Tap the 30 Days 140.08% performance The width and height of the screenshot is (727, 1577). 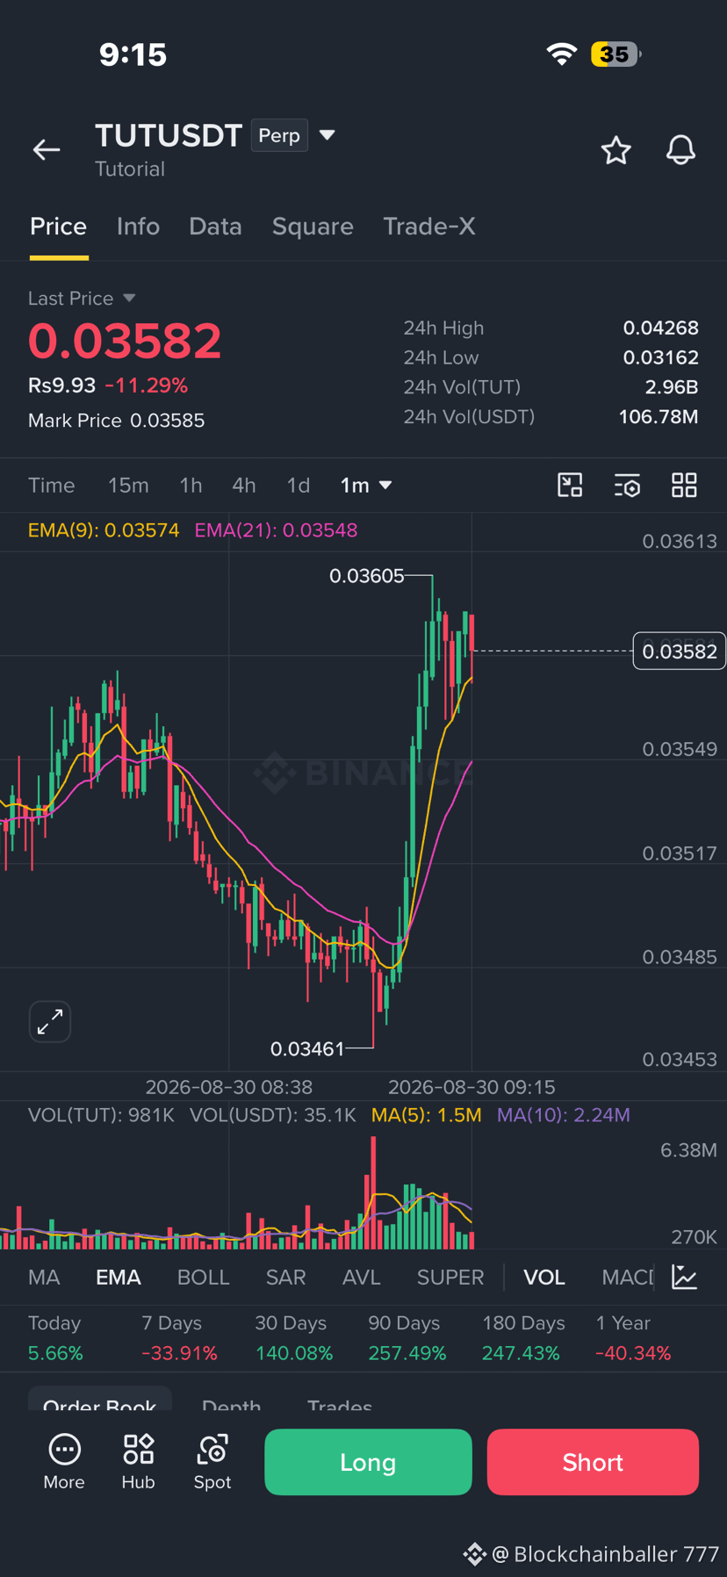[x=294, y=1338]
